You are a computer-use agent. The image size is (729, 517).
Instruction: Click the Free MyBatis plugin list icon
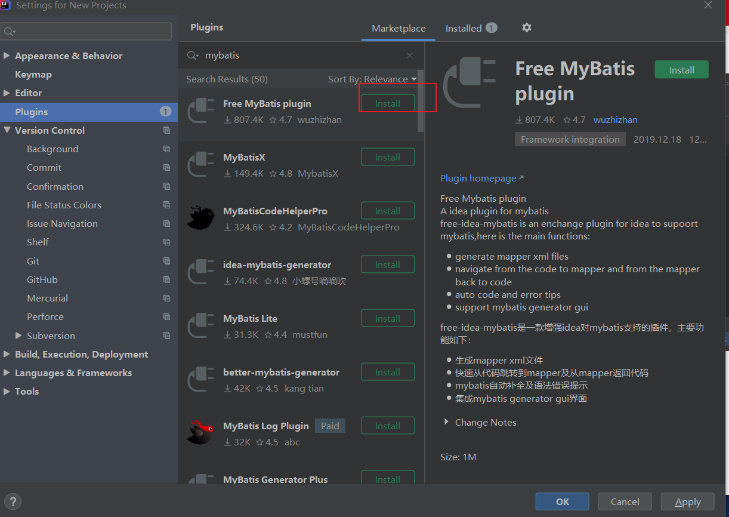point(201,111)
